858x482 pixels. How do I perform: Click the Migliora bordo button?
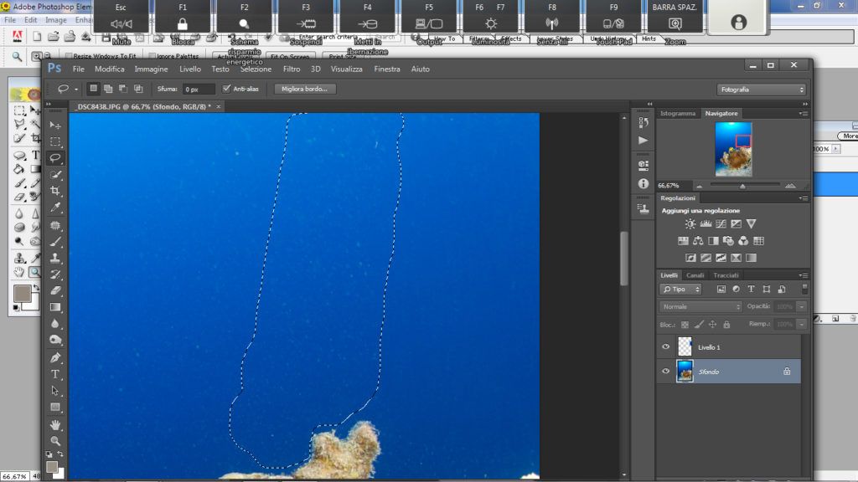coord(305,89)
